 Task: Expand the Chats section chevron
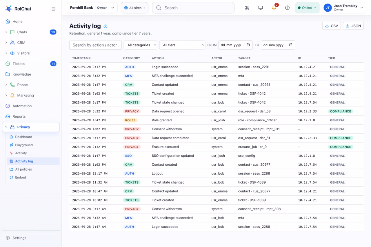[x=6, y=32]
